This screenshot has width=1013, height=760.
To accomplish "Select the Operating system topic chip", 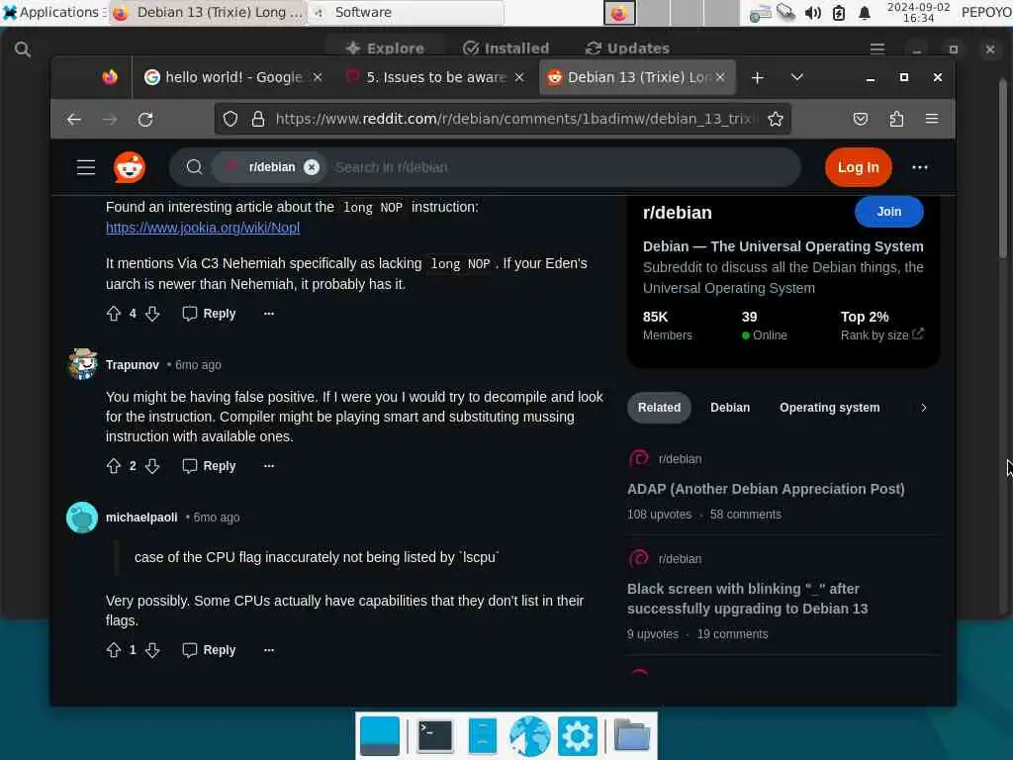I will (x=830, y=408).
